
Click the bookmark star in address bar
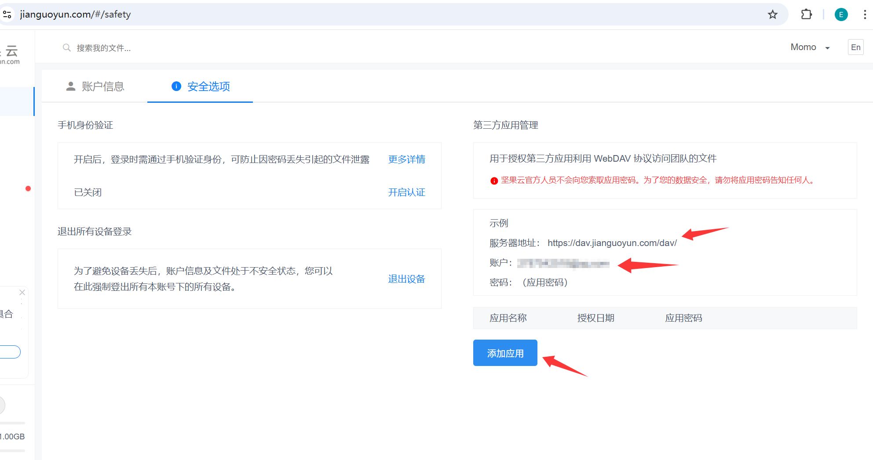772,14
